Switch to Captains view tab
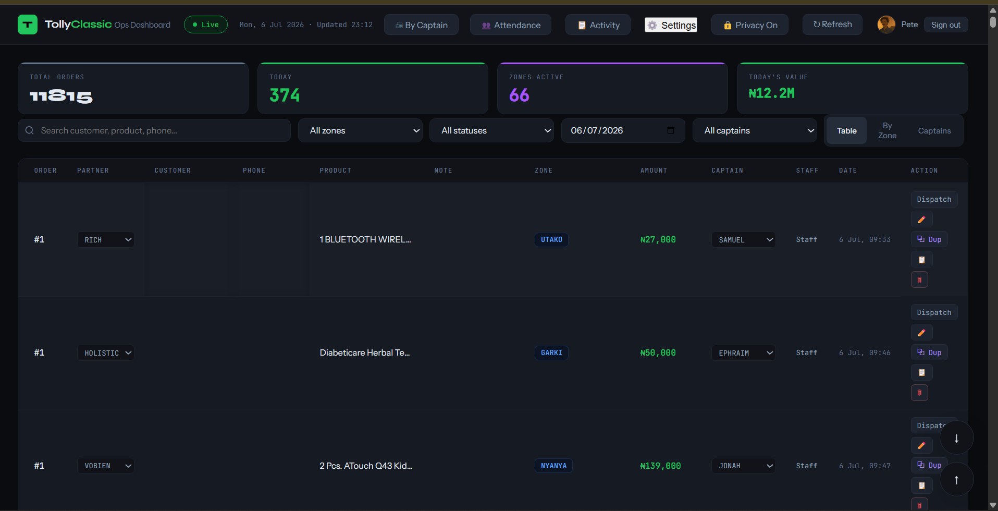The width and height of the screenshot is (998, 511). point(934,130)
